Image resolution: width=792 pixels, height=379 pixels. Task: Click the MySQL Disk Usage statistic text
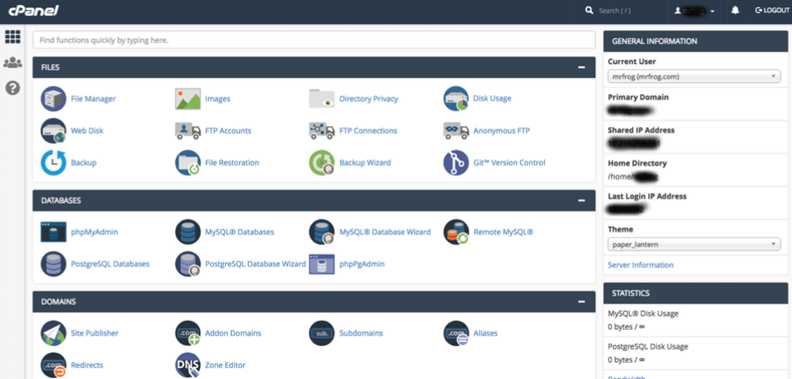(642, 314)
